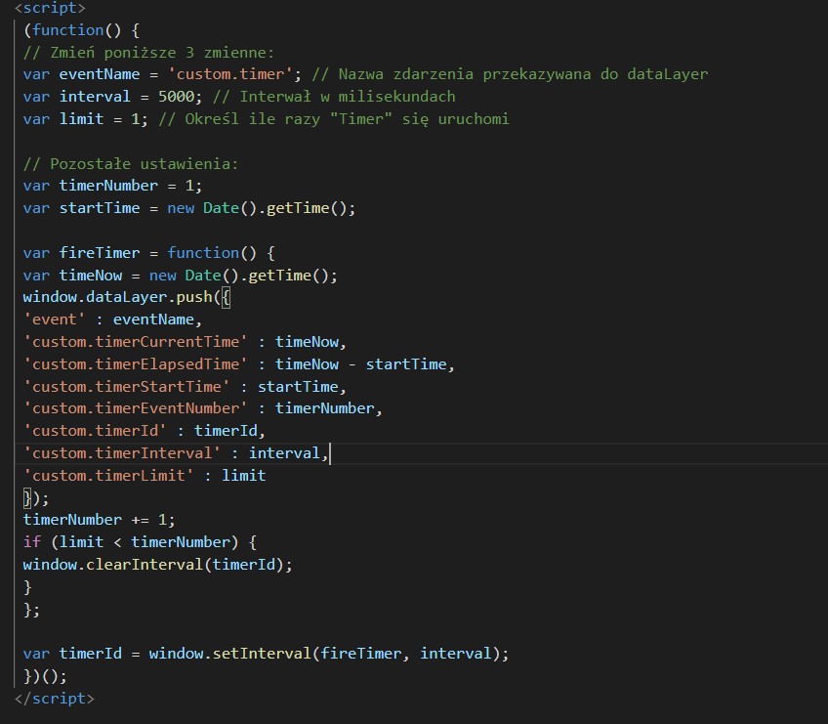Viewport: 828px width, 724px height.
Task: Click the highlighted closing bracket '});'
Action: tap(36, 498)
